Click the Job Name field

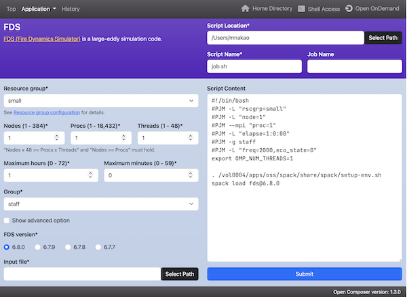click(355, 66)
